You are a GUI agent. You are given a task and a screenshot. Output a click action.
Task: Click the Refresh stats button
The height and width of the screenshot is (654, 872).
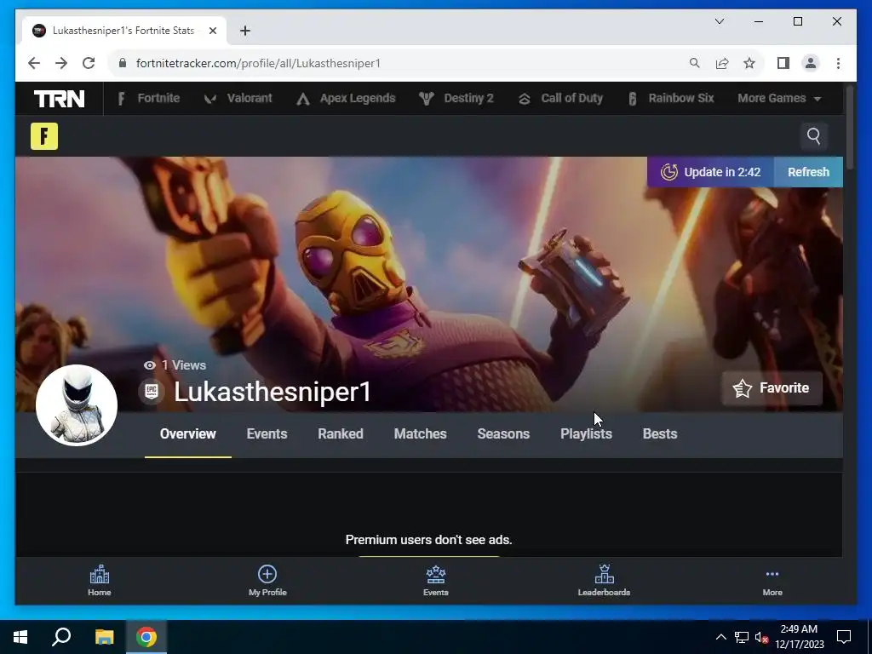808,172
